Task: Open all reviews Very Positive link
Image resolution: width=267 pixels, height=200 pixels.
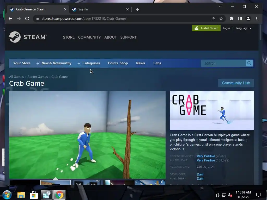Action: point(206,160)
